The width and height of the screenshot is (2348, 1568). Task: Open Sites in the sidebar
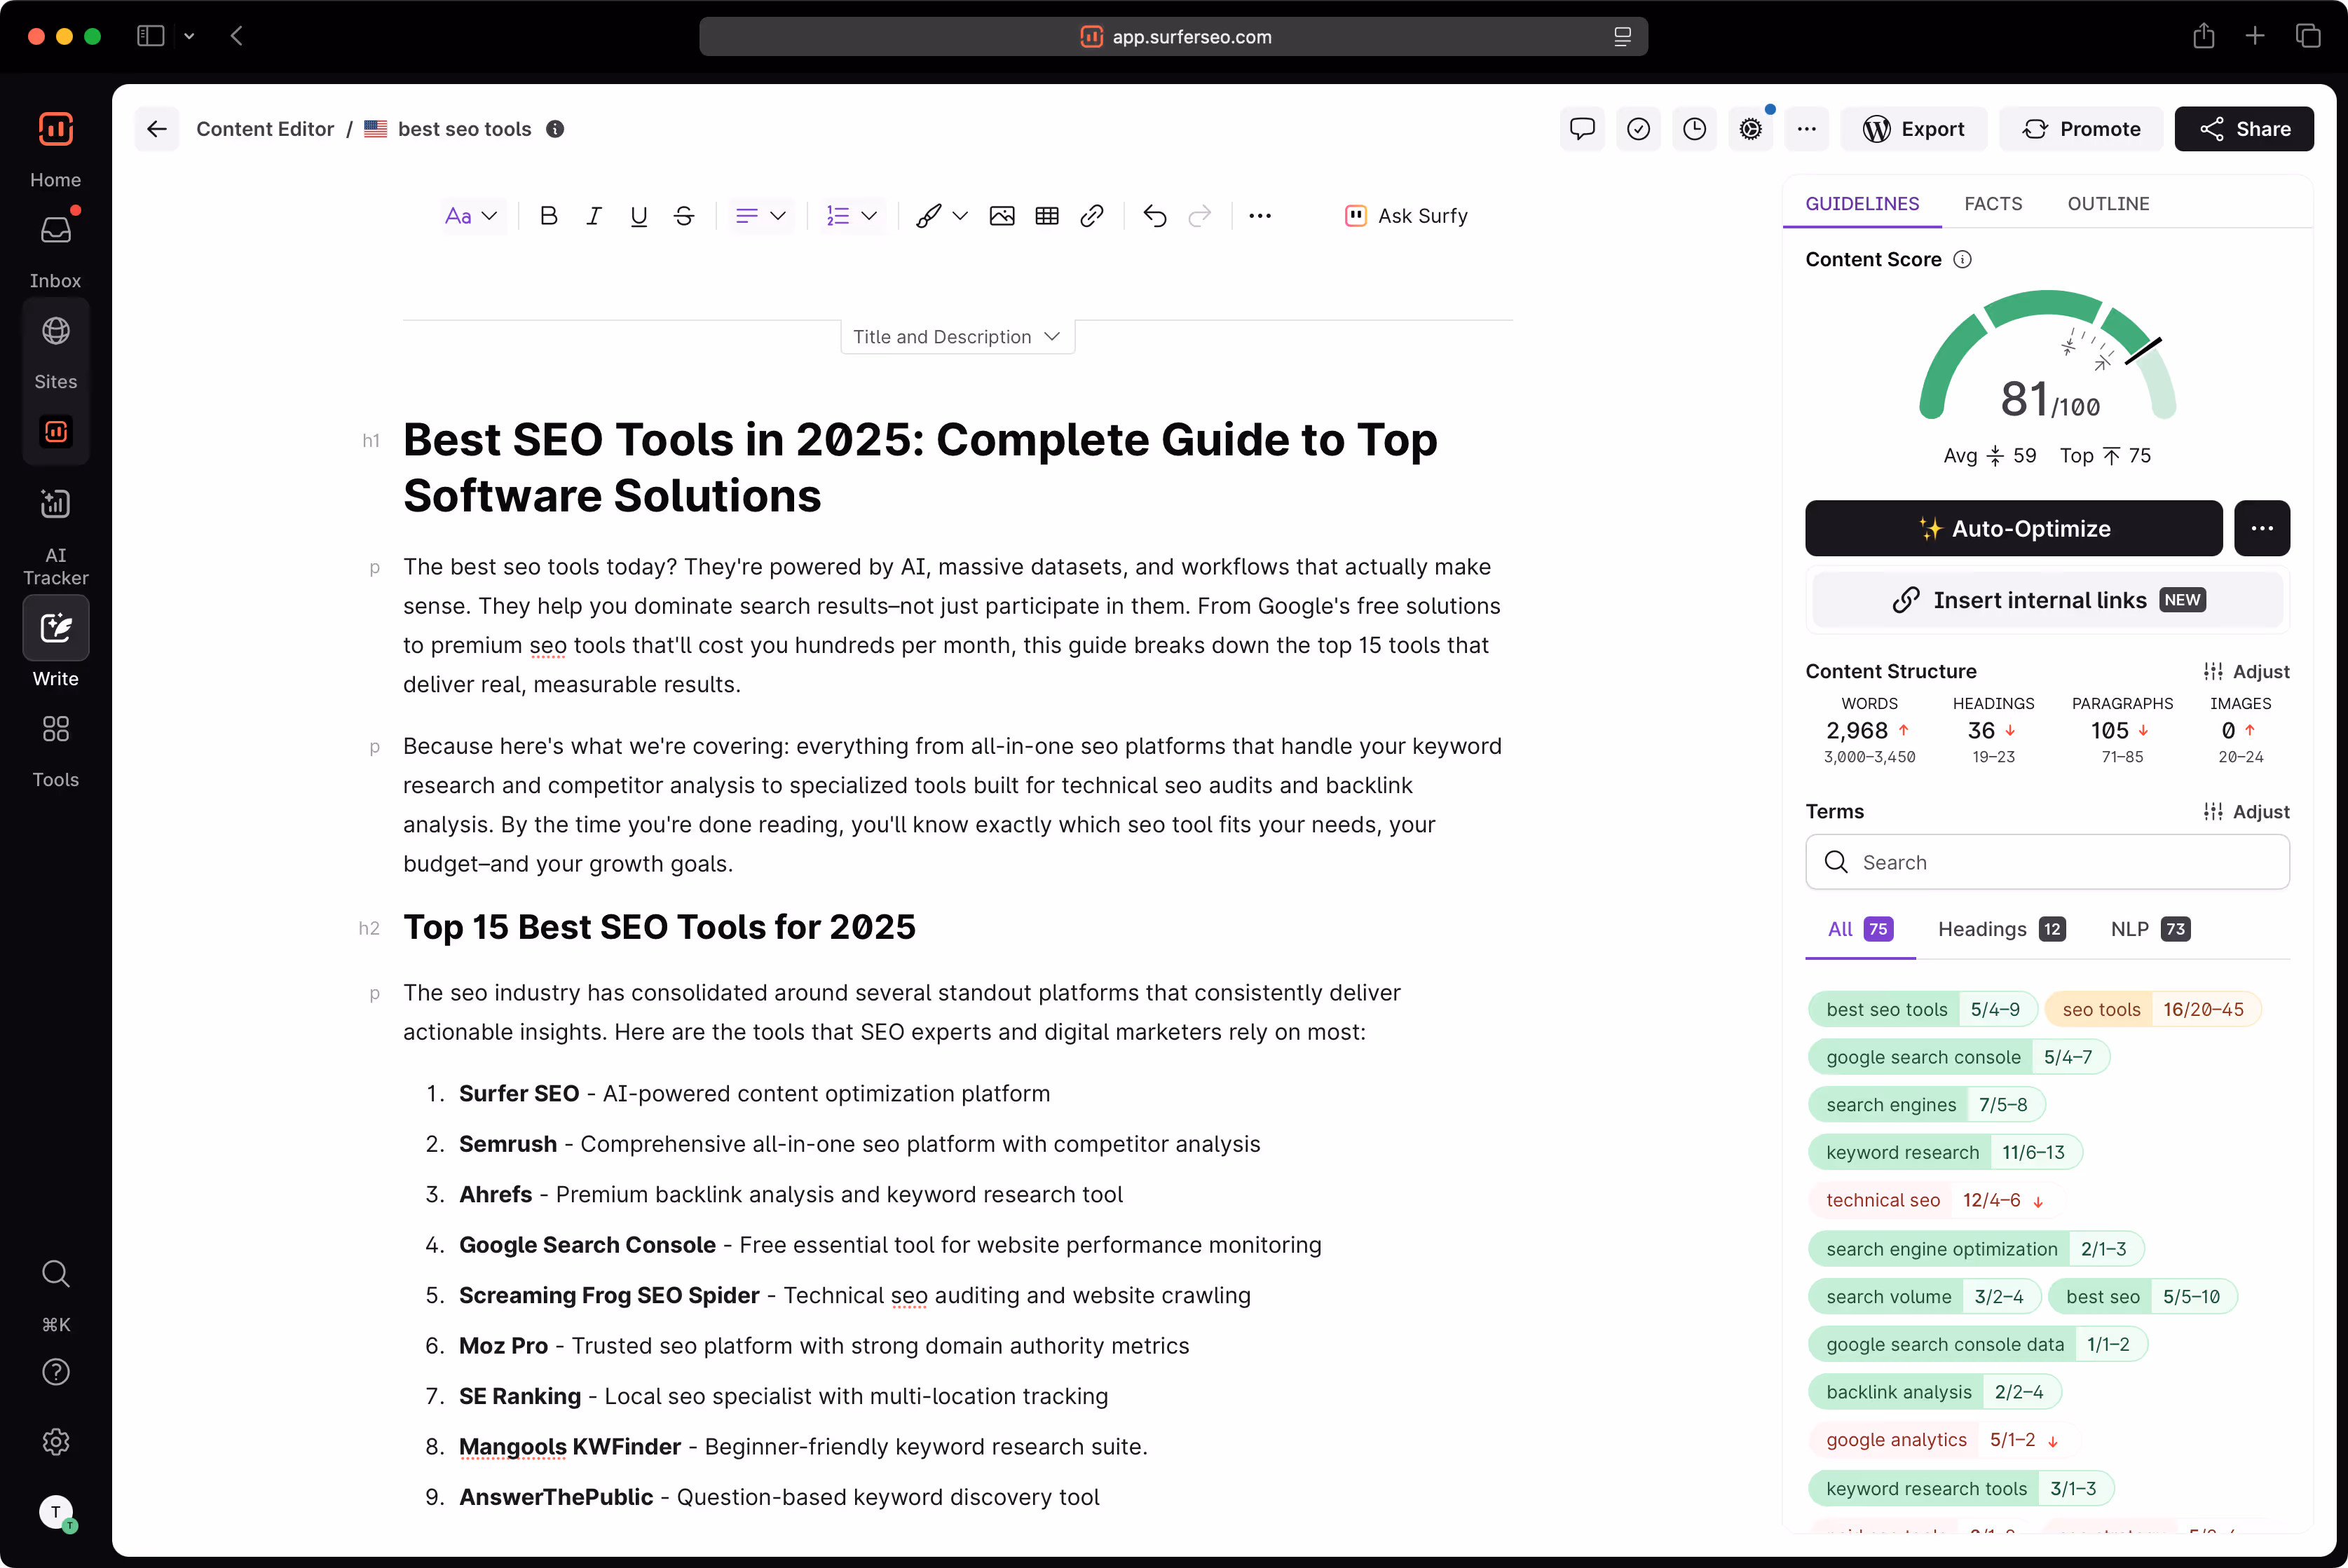55,352
